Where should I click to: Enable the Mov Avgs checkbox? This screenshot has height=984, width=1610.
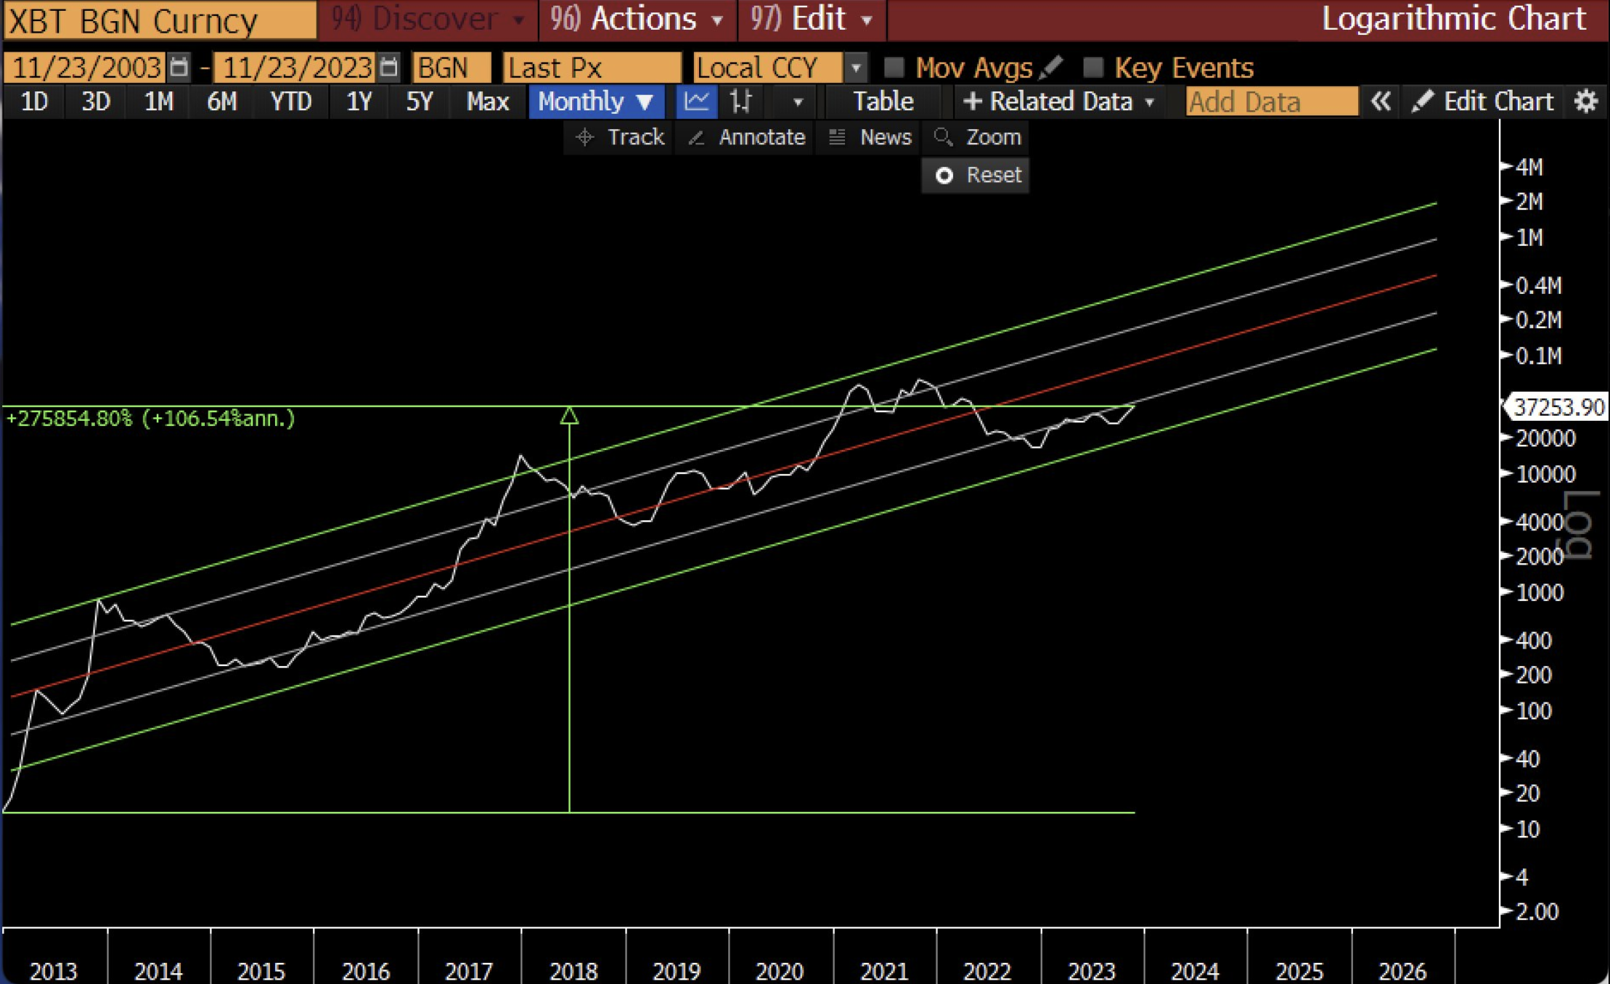(x=894, y=67)
